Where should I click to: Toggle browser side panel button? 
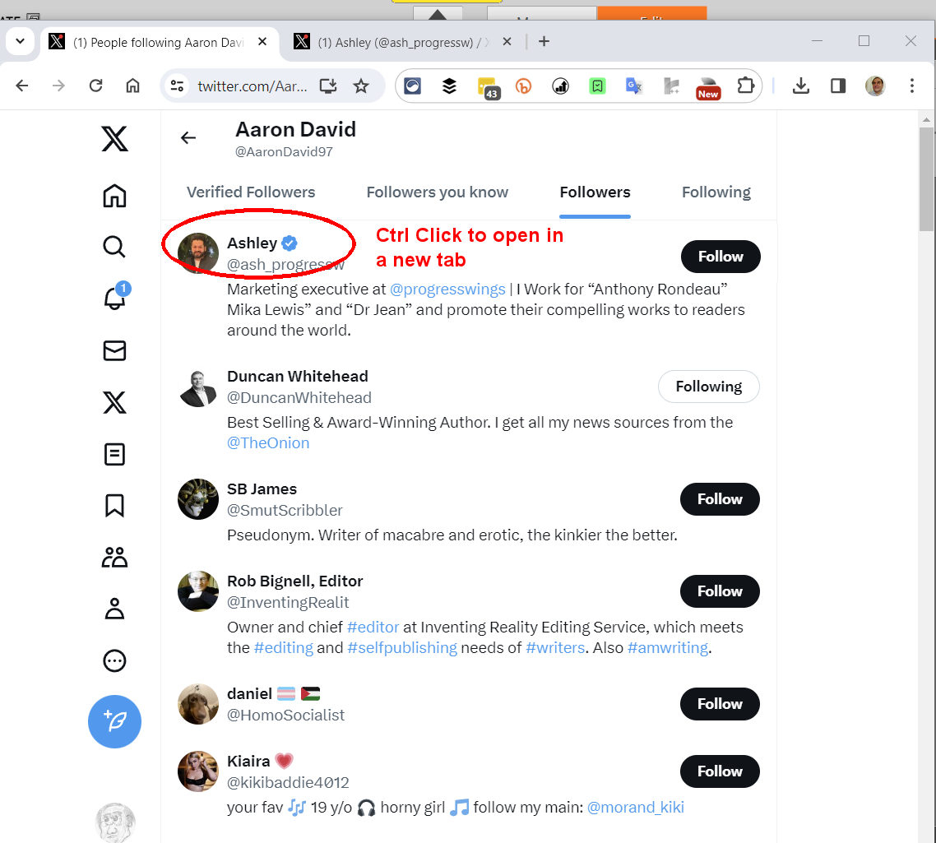point(838,86)
